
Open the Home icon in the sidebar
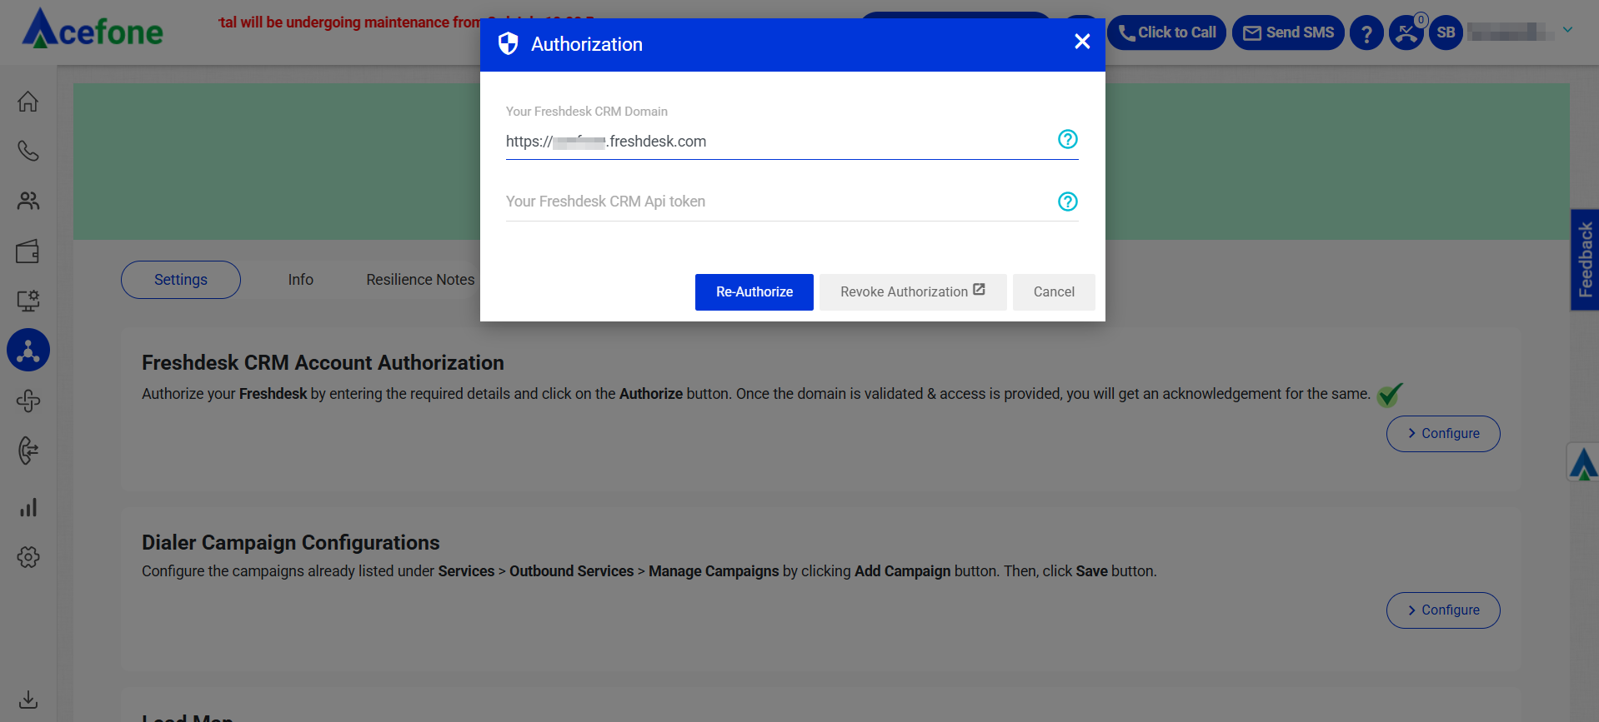[28, 102]
